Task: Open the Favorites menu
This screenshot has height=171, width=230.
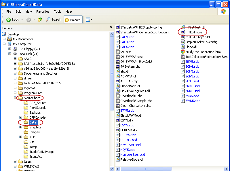Action: click(43, 12)
